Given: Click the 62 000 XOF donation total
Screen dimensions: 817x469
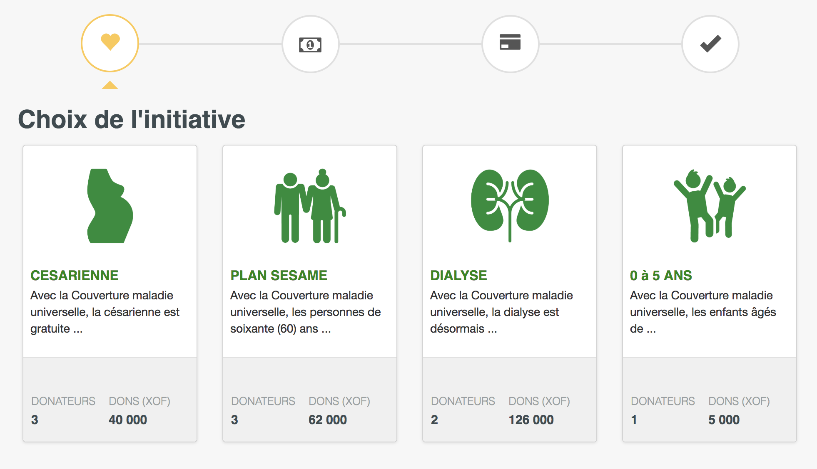Looking at the screenshot, I should click(328, 420).
